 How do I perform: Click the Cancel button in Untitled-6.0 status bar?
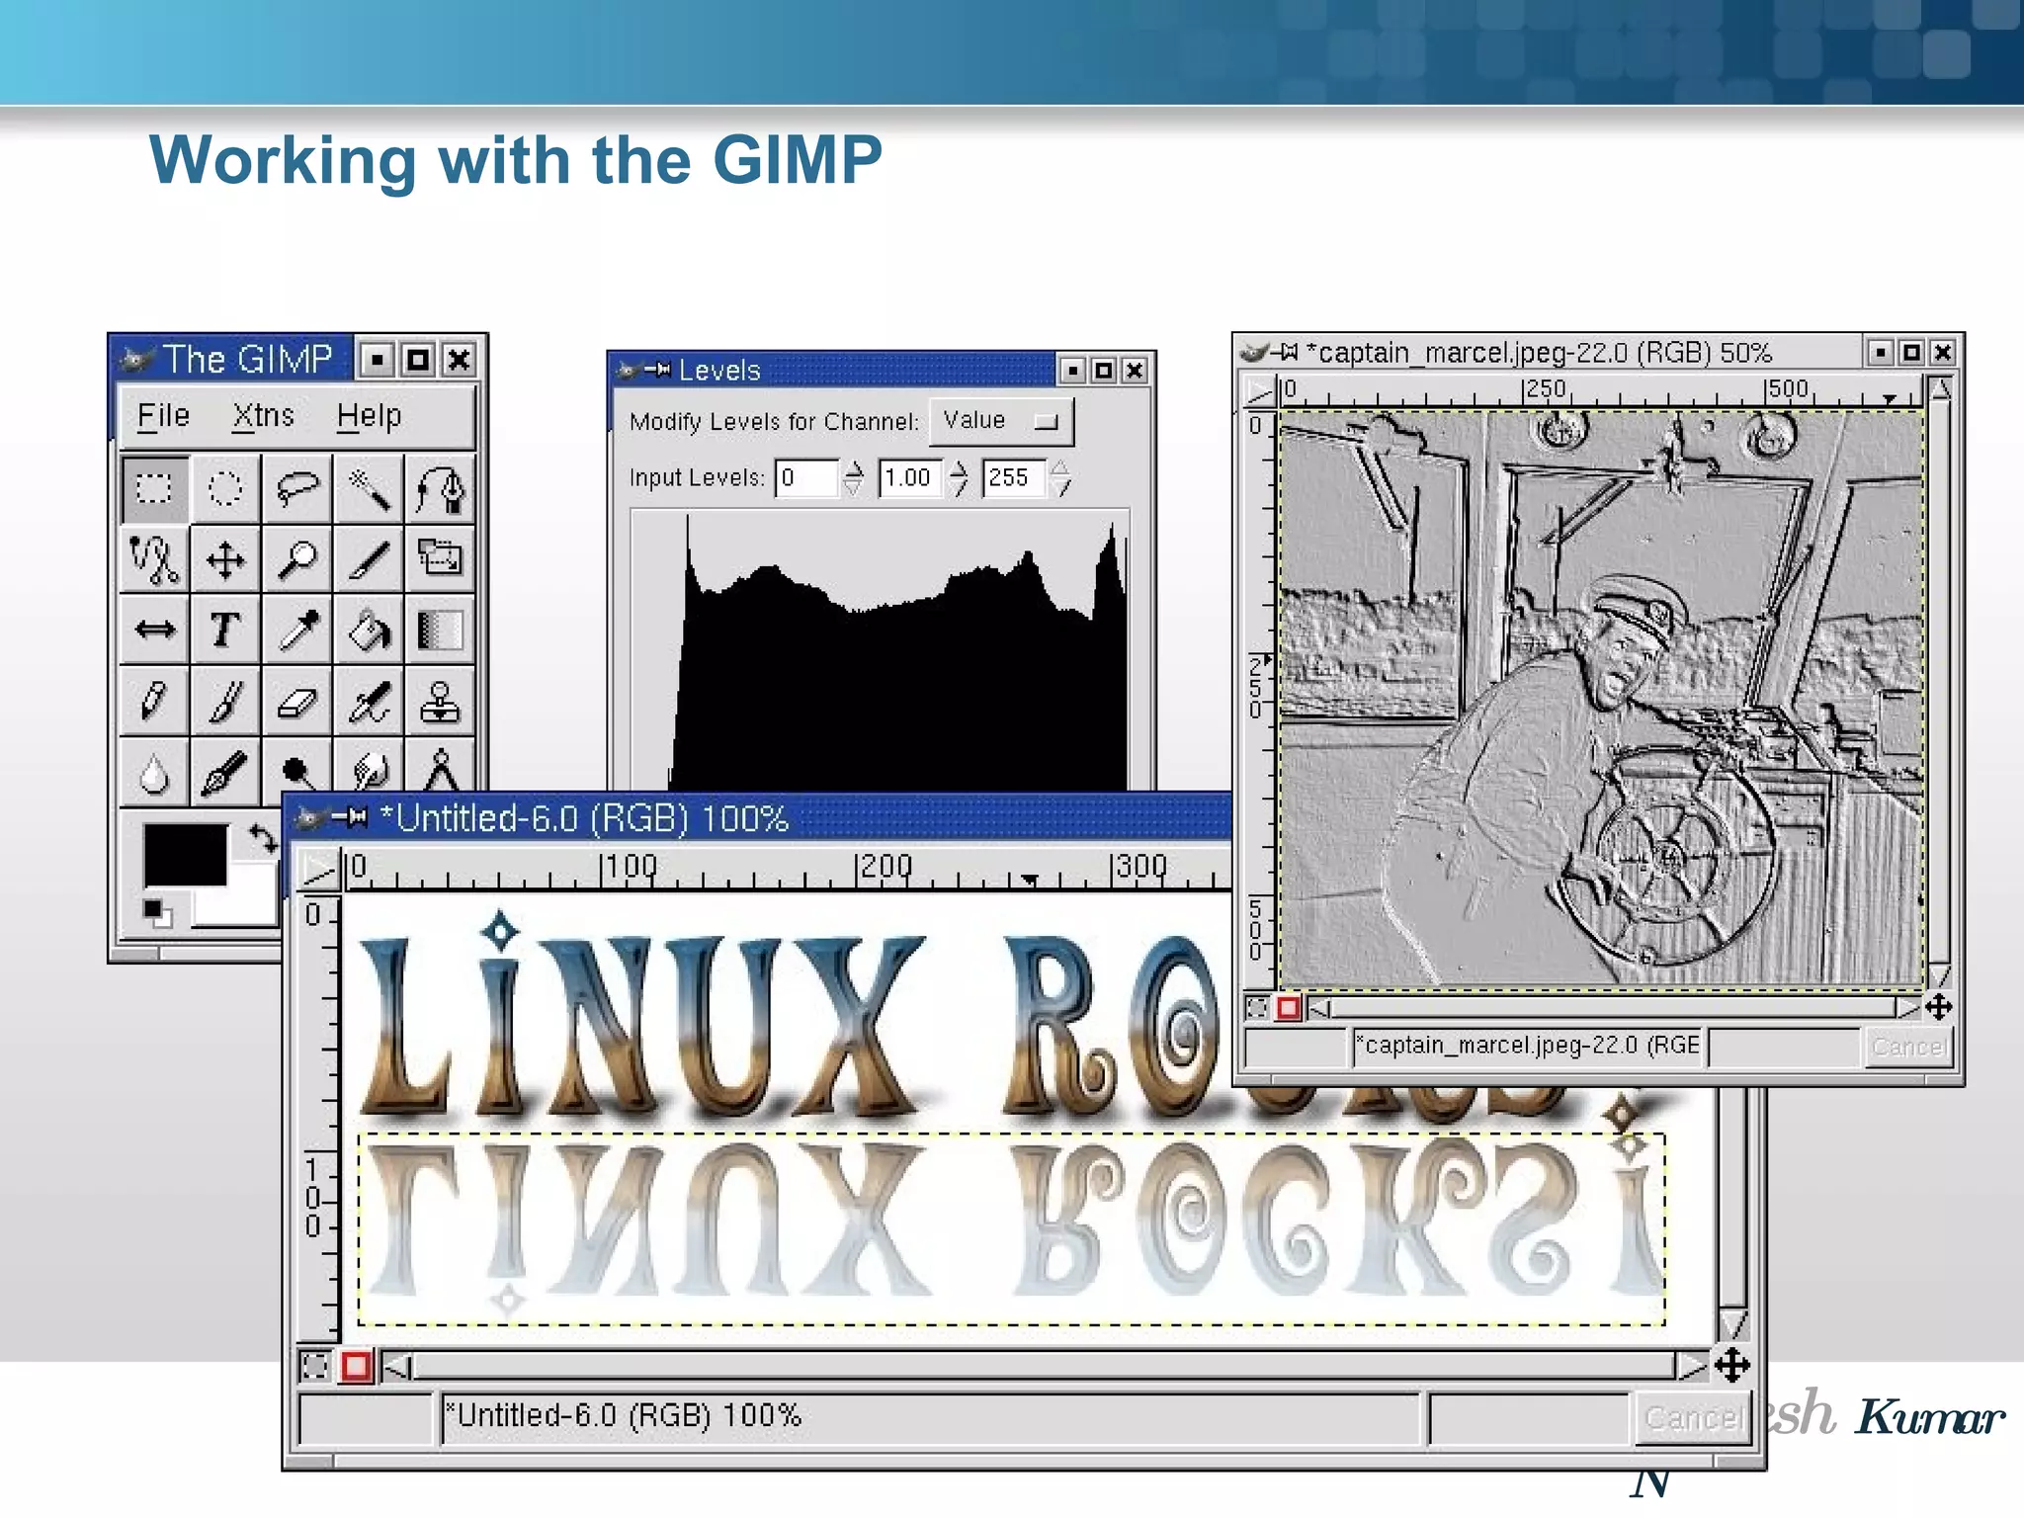click(1691, 1418)
